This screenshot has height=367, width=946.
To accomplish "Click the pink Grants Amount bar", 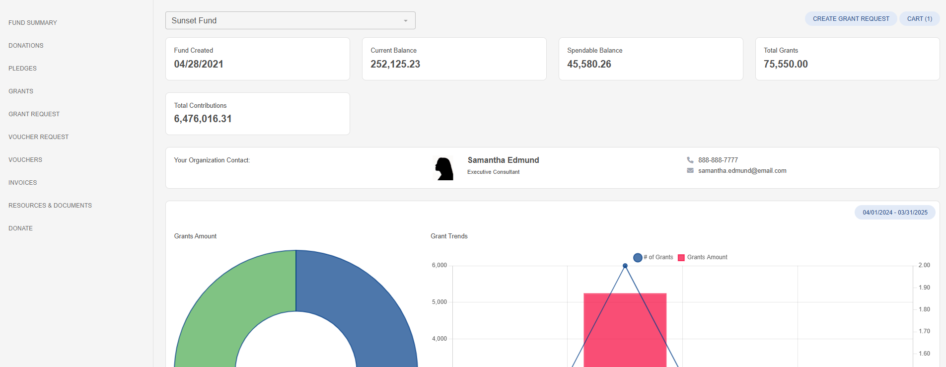I will pyautogui.click(x=625, y=330).
